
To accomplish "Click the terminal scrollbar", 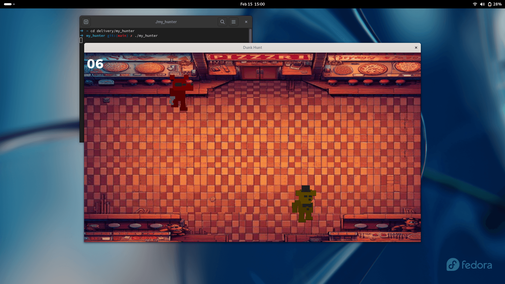I will (x=250, y=35).
